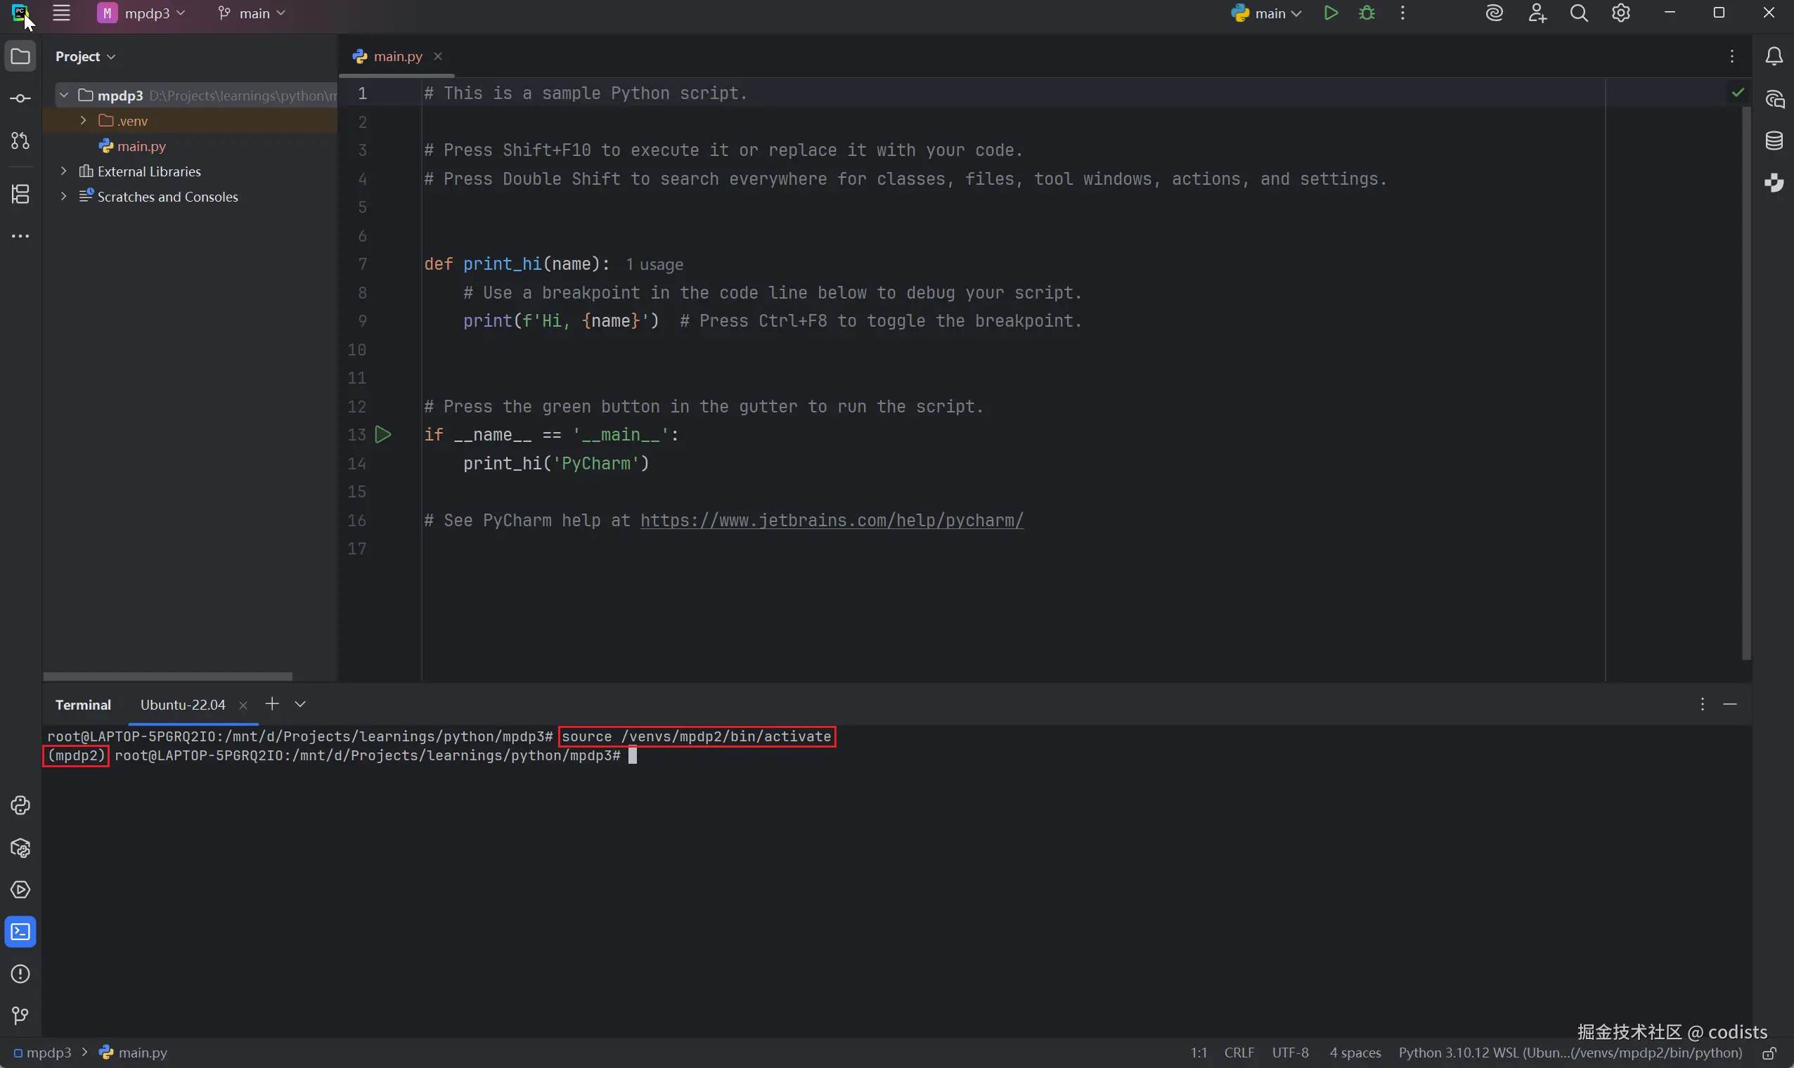Toggle the read-only lock icon in status bar

tap(1769, 1054)
